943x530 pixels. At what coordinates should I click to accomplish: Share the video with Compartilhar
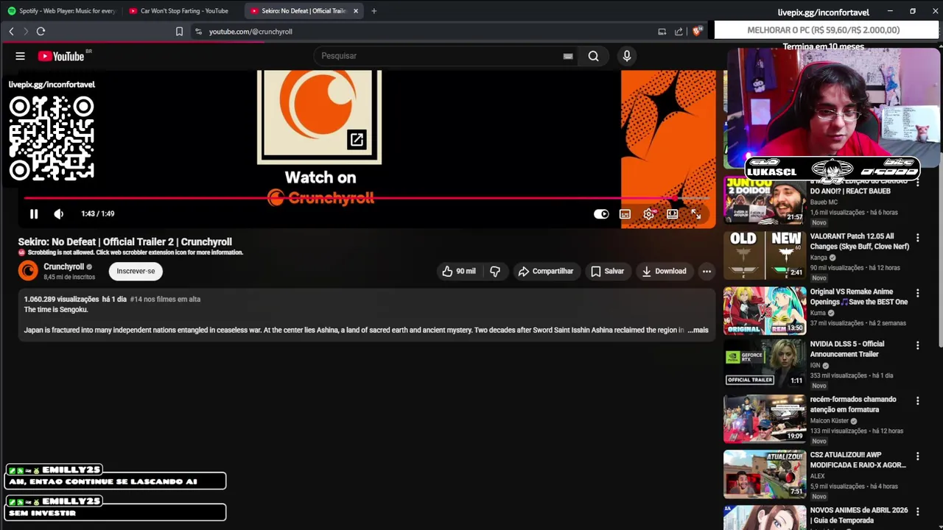coord(546,271)
